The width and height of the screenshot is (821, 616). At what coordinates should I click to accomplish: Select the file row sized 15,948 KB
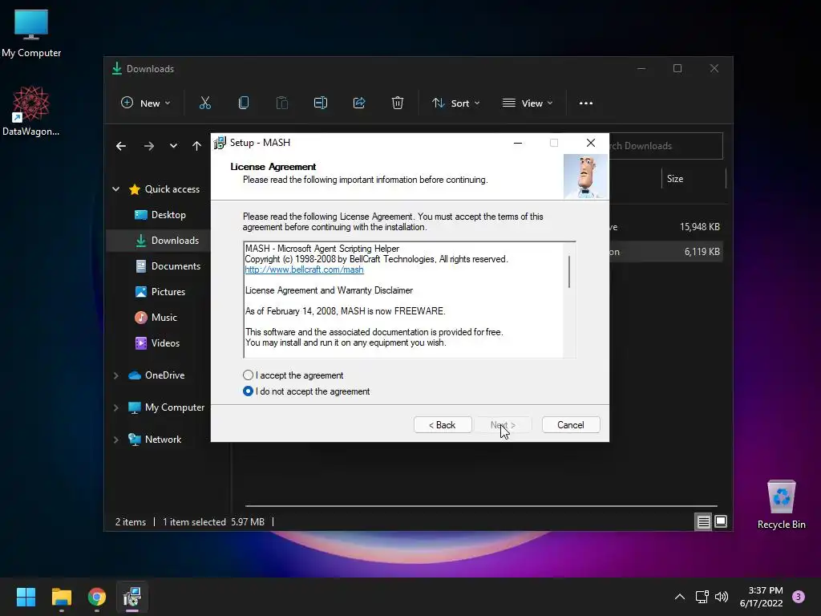(x=665, y=227)
